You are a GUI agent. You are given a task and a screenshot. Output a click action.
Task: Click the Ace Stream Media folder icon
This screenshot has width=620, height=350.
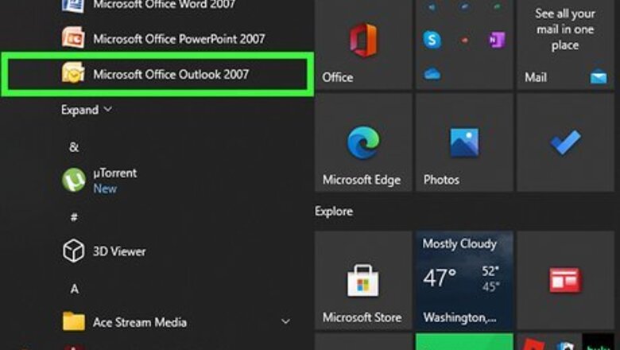tap(74, 322)
